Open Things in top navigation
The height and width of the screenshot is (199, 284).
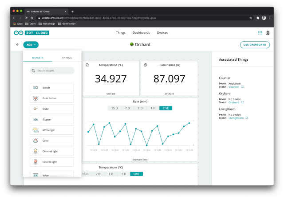121,32
